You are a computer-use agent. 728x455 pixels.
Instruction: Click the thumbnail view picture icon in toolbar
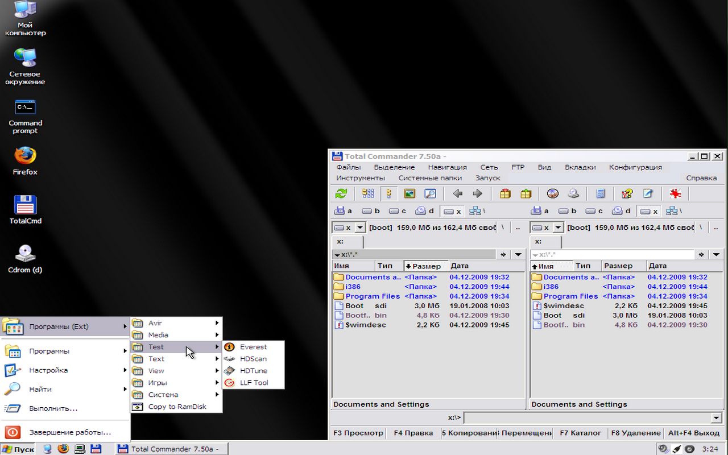[x=409, y=194]
